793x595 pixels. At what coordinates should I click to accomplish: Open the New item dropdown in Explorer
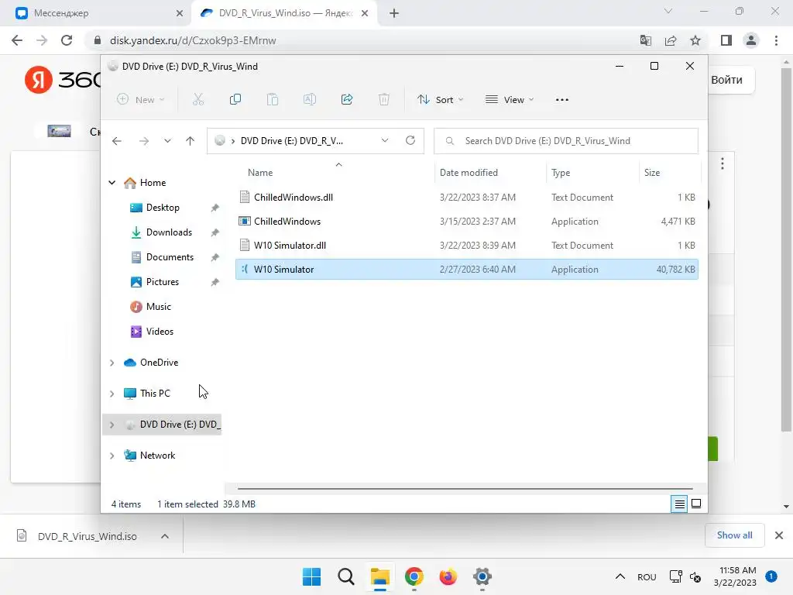click(x=141, y=100)
